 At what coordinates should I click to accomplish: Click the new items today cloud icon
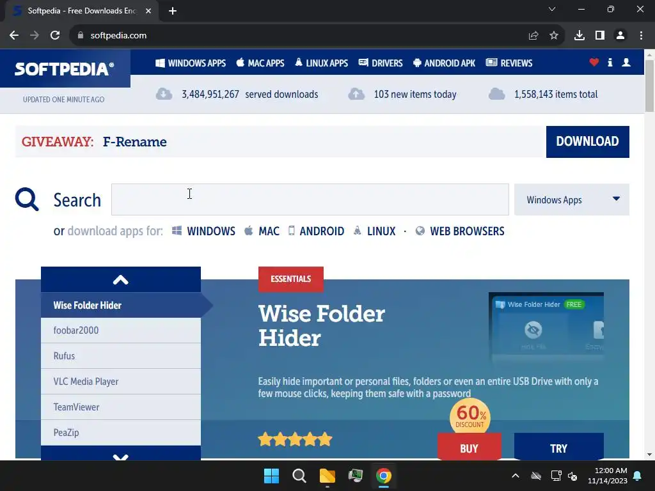pyautogui.click(x=356, y=94)
